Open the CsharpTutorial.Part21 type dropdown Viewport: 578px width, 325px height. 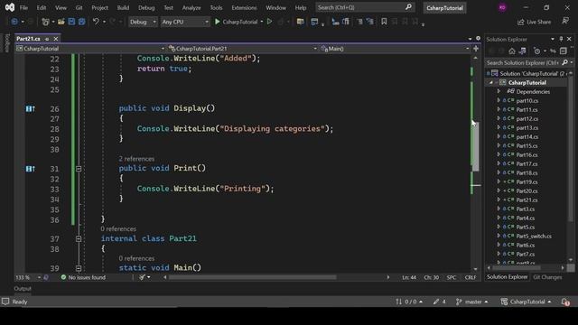click(242, 48)
